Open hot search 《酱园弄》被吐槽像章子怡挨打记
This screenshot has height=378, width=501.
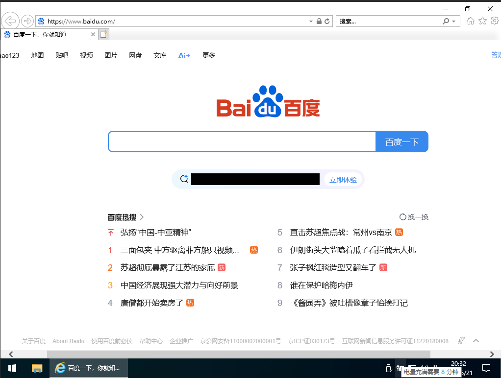pos(349,303)
